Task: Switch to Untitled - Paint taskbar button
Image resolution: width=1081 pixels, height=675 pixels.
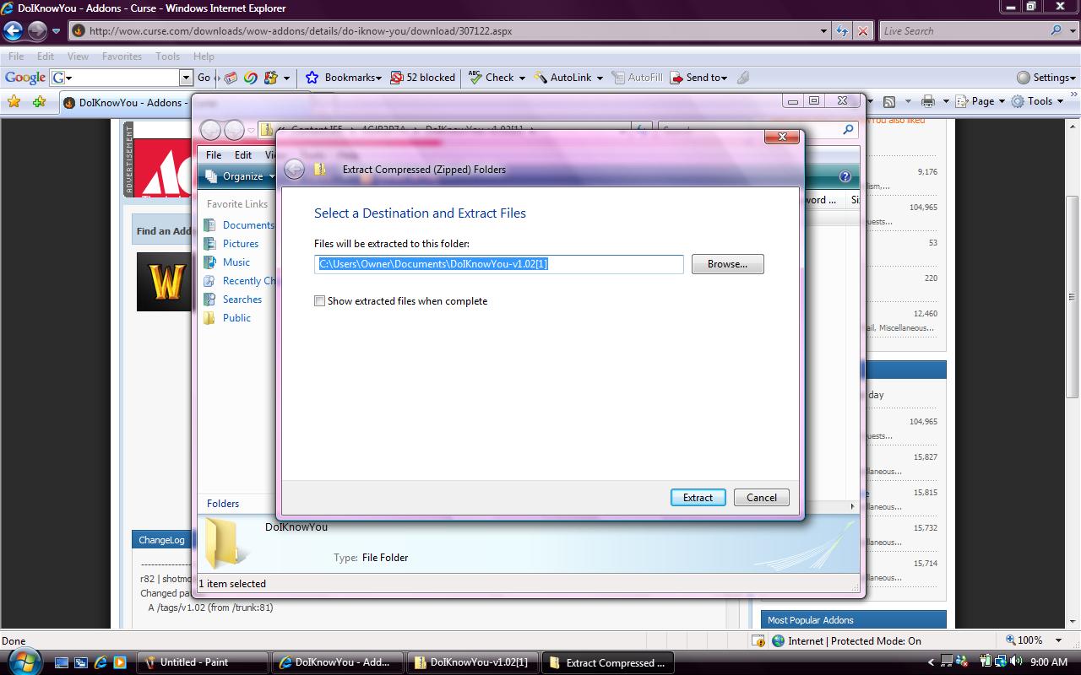Action: 202,662
